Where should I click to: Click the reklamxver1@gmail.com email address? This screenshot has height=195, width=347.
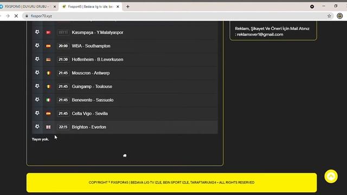260,34
